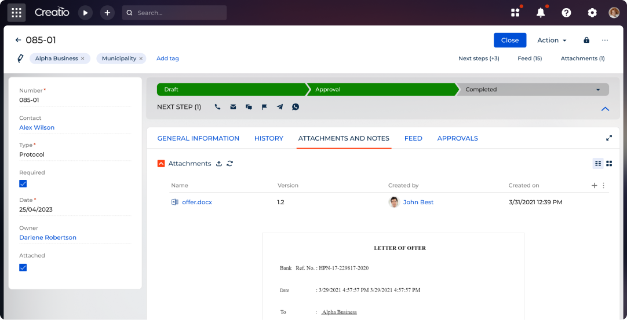The width and height of the screenshot is (627, 320).
Task: Click the blue Close button
Action: 509,40
